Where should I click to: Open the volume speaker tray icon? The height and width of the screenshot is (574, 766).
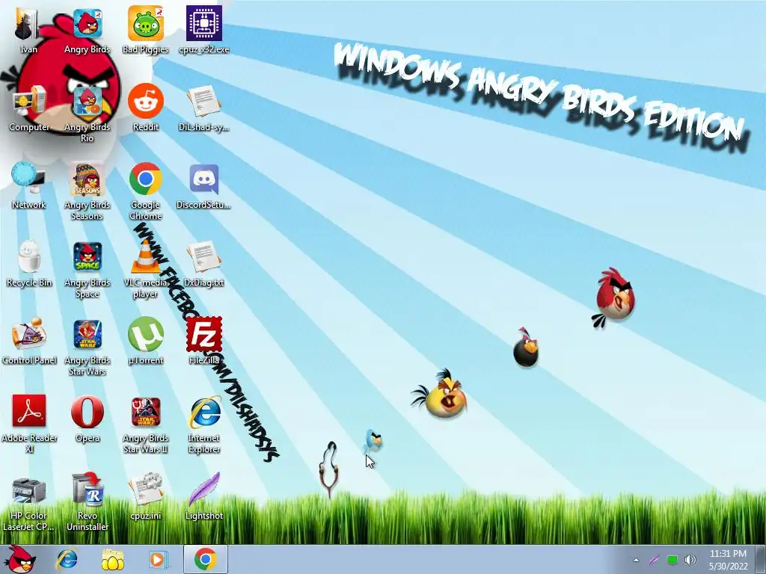[690, 560]
